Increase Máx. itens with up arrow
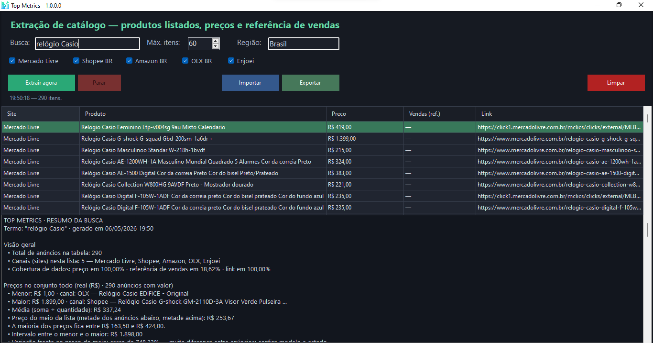Screen dimensions: 653x343 coord(216,41)
